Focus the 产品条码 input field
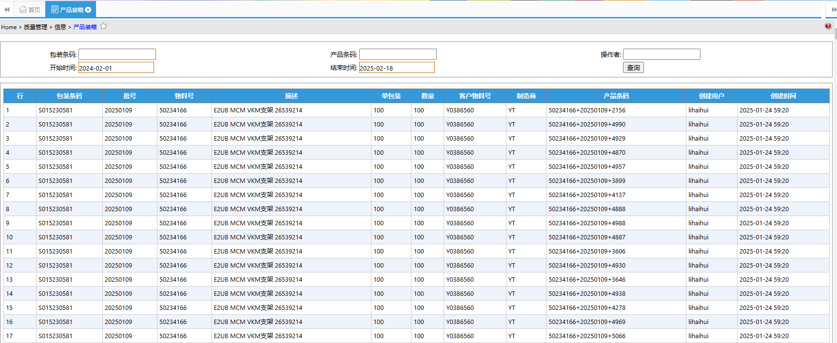The width and height of the screenshot is (837, 343). coord(398,54)
